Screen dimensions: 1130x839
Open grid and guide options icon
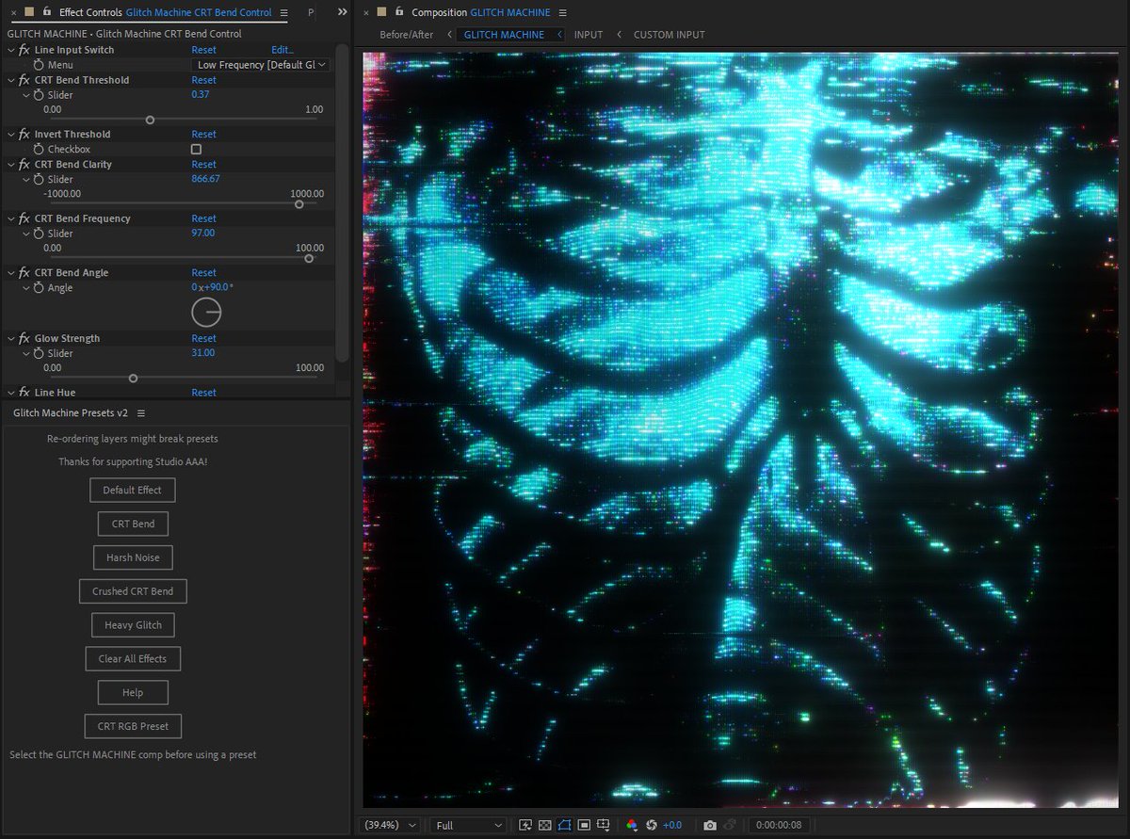coord(604,826)
